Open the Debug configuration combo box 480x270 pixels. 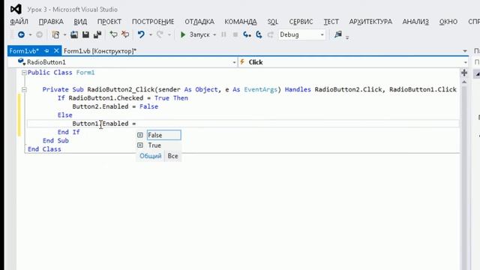(301, 34)
